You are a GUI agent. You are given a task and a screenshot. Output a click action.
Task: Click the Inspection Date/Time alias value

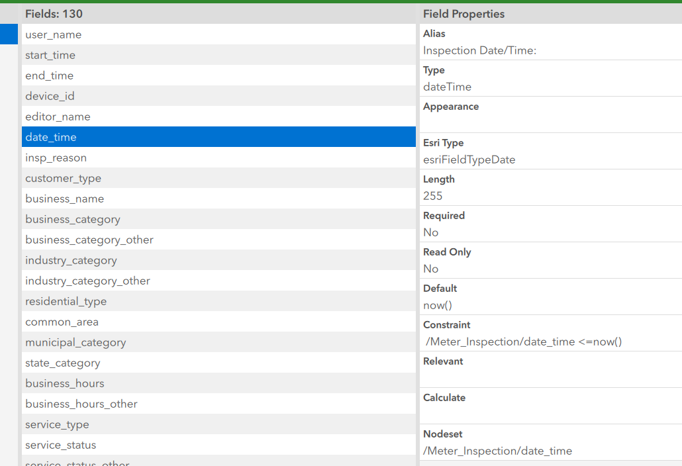coord(480,50)
